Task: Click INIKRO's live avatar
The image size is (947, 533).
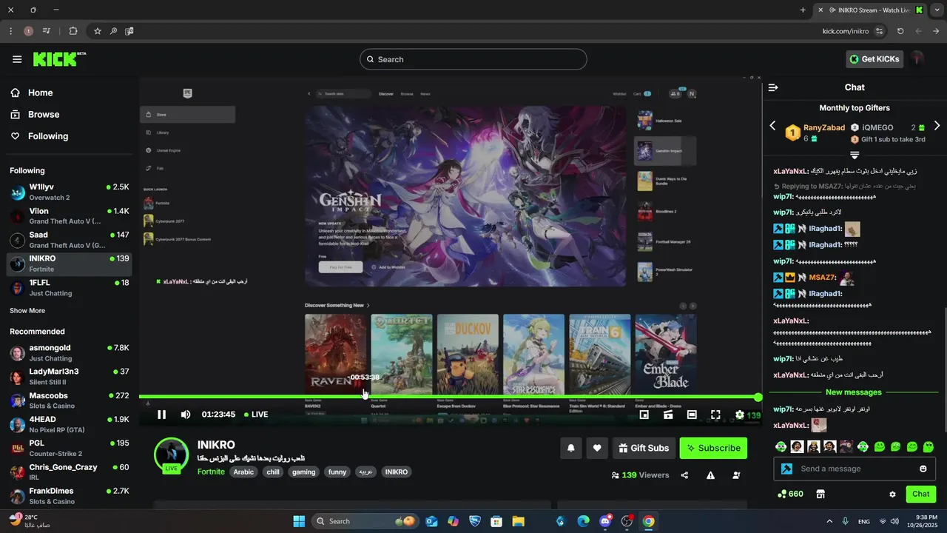Action: [171, 455]
